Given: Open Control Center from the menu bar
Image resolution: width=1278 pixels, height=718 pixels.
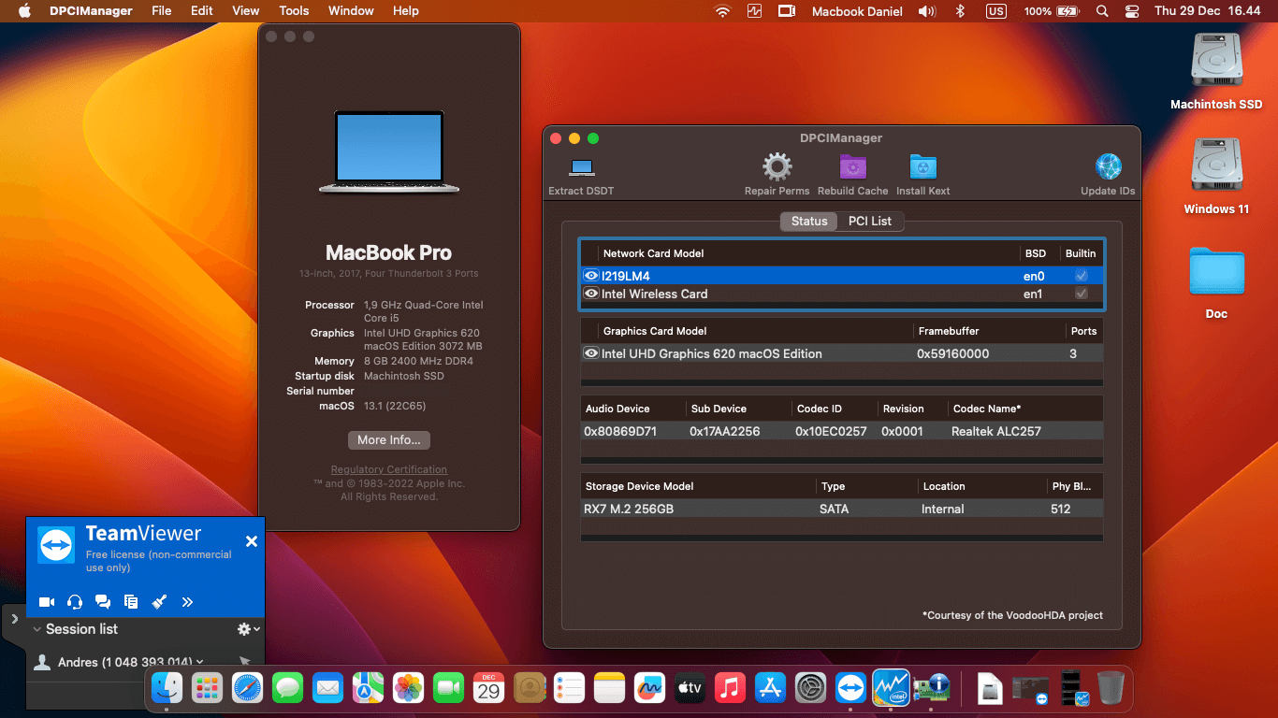Looking at the screenshot, I should coord(1132,11).
